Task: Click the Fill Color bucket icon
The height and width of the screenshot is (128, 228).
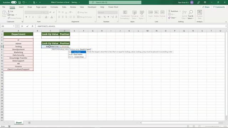Action: [46, 17]
